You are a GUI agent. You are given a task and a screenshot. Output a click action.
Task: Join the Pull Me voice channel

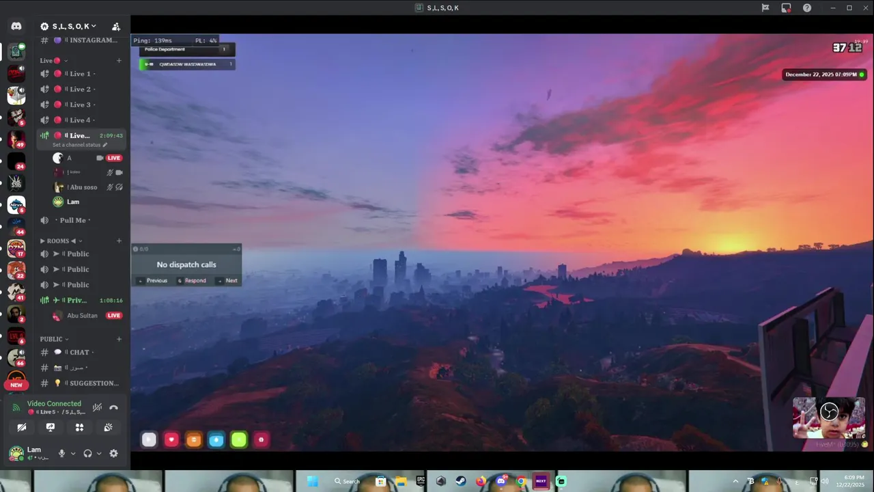(x=81, y=220)
